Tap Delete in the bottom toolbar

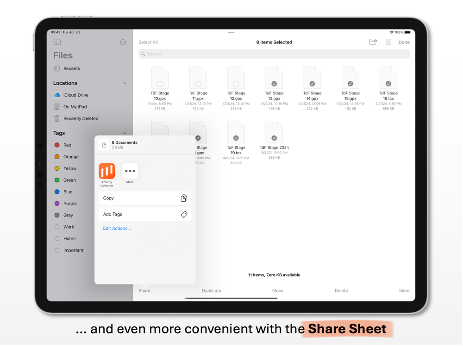pyautogui.click(x=341, y=291)
